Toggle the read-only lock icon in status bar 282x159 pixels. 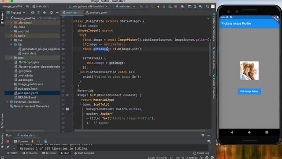(201, 158)
